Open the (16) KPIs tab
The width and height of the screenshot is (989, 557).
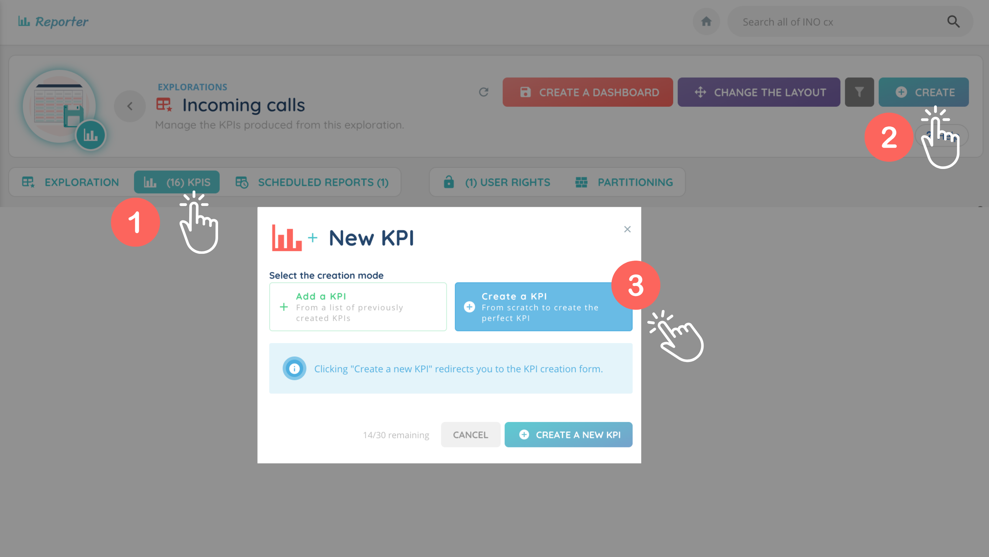[177, 182]
